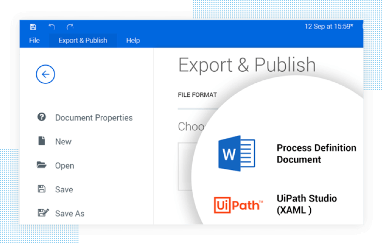Screen dimensions: 382x243
Task: Go back using the circled arrow
Action: tap(46, 74)
